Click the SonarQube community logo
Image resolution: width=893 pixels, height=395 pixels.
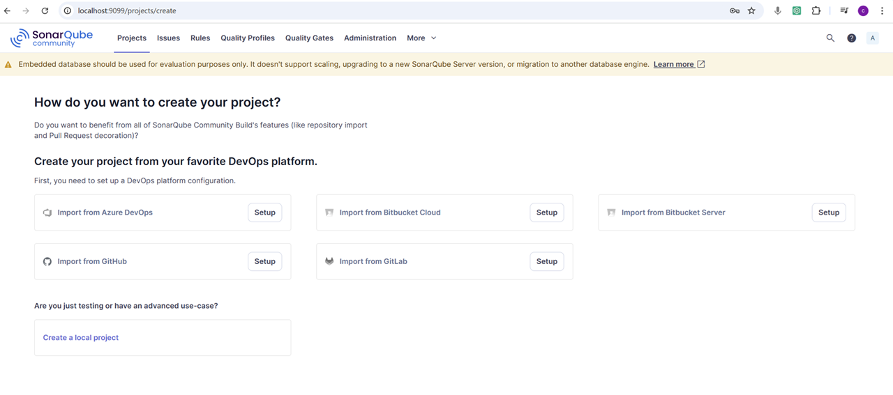click(52, 38)
